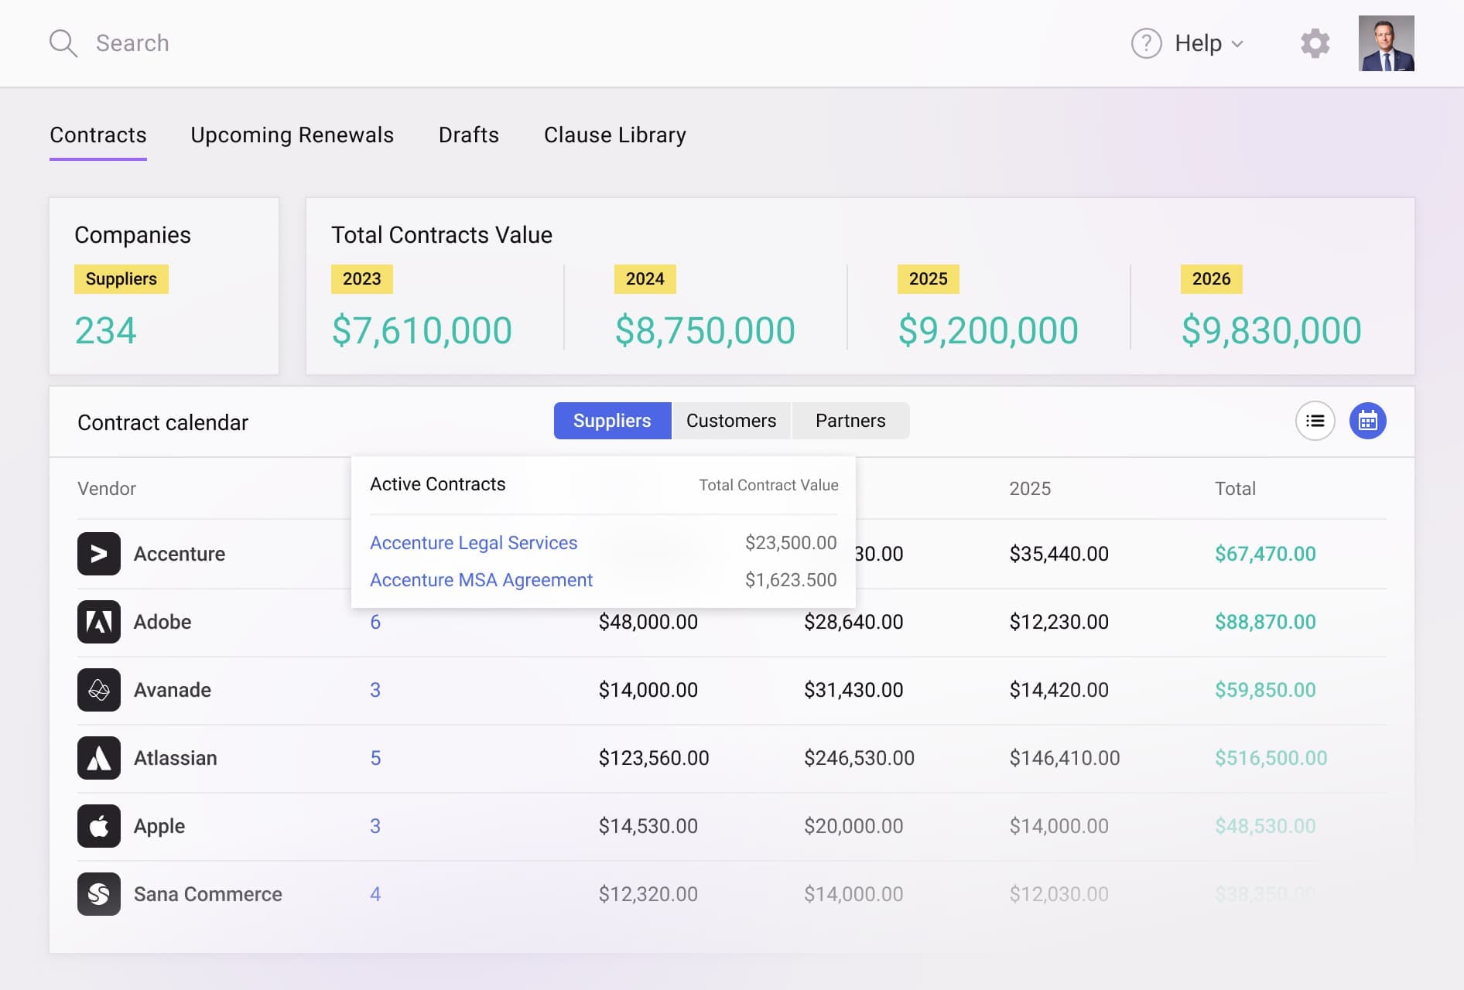
Task: Click the Adobe logo icon
Action: pyautogui.click(x=99, y=622)
